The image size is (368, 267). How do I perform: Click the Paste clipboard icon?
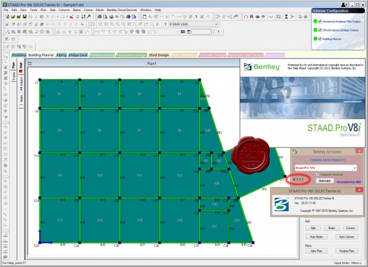click(x=42, y=17)
